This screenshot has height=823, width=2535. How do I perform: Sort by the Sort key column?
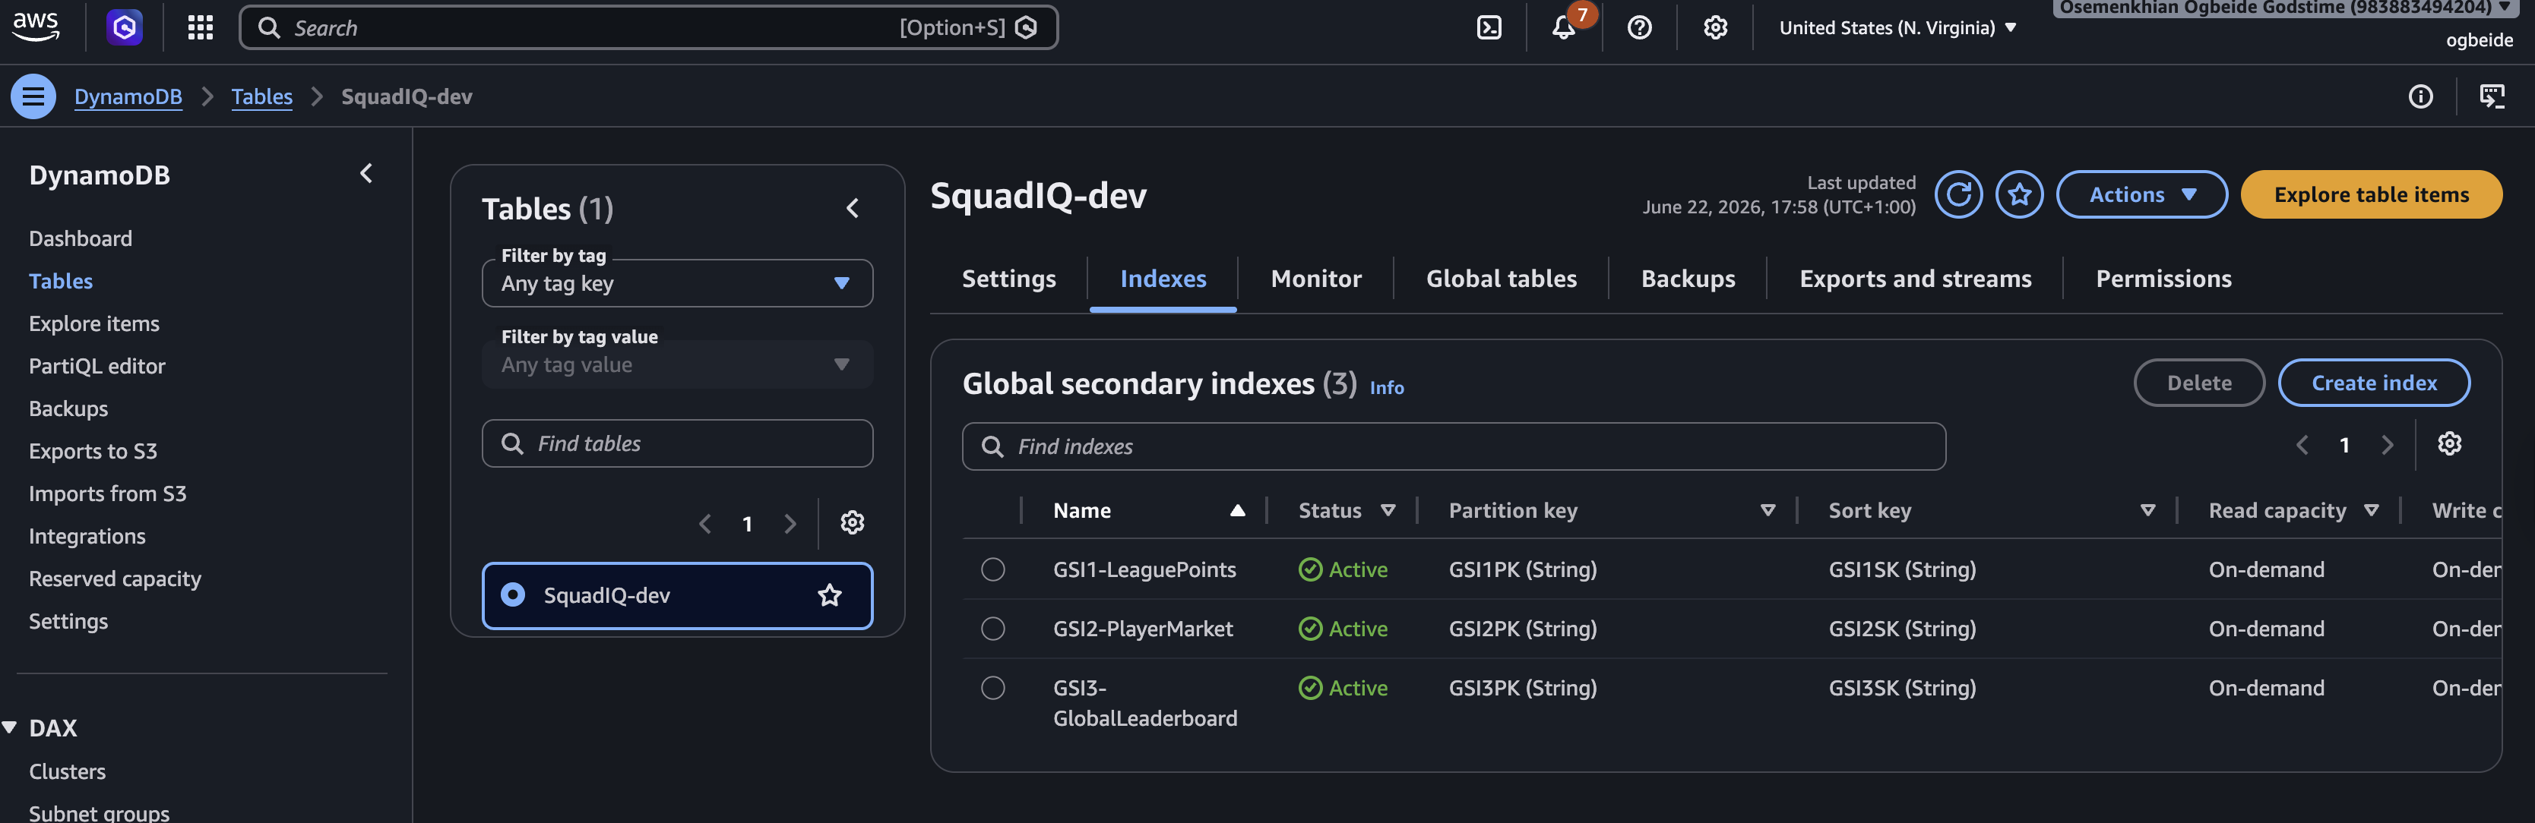click(2147, 510)
